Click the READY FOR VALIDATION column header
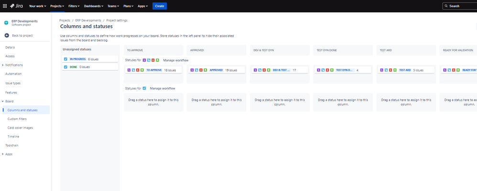The width and height of the screenshot is (477, 191). pos(459,50)
